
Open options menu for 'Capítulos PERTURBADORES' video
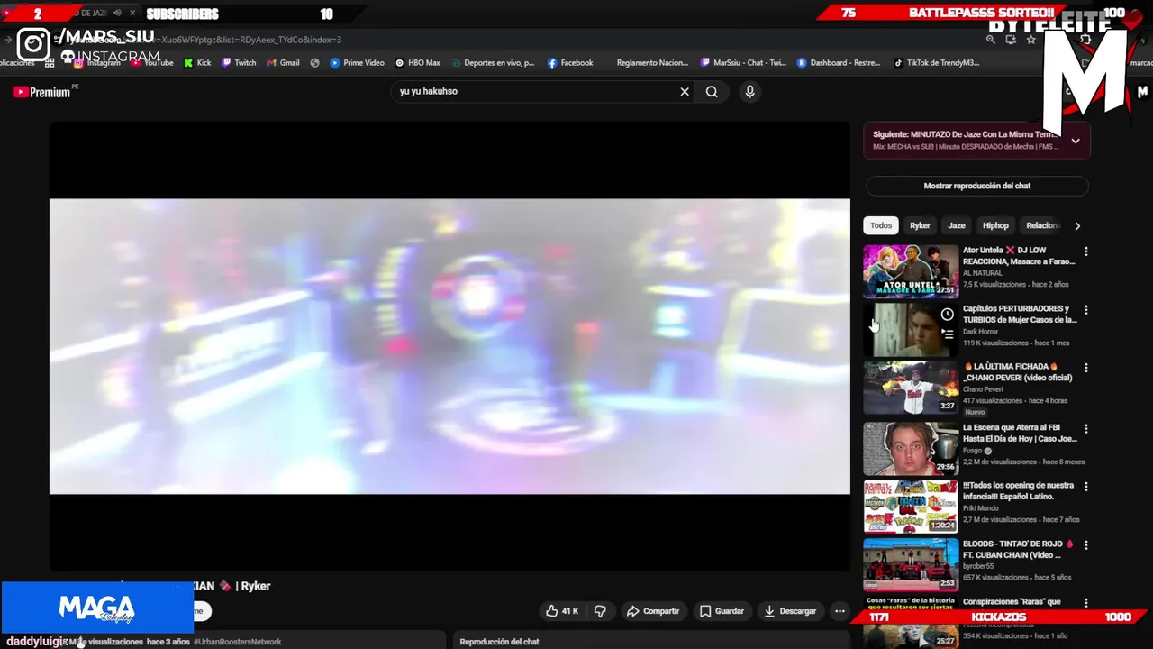(x=1085, y=310)
